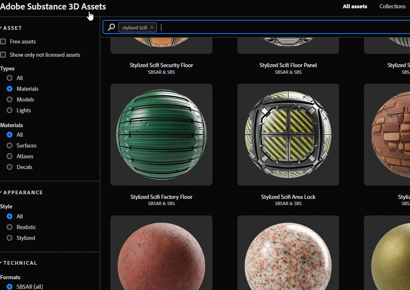This screenshot has height=290, width=410.
Task: Choose the Stylized style option
Action: coord(10,238)
